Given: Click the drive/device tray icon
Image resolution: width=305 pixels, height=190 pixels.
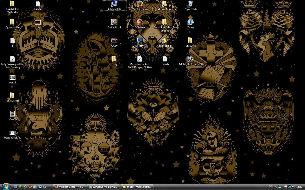Looking at the screenshot, I should 280,187.
